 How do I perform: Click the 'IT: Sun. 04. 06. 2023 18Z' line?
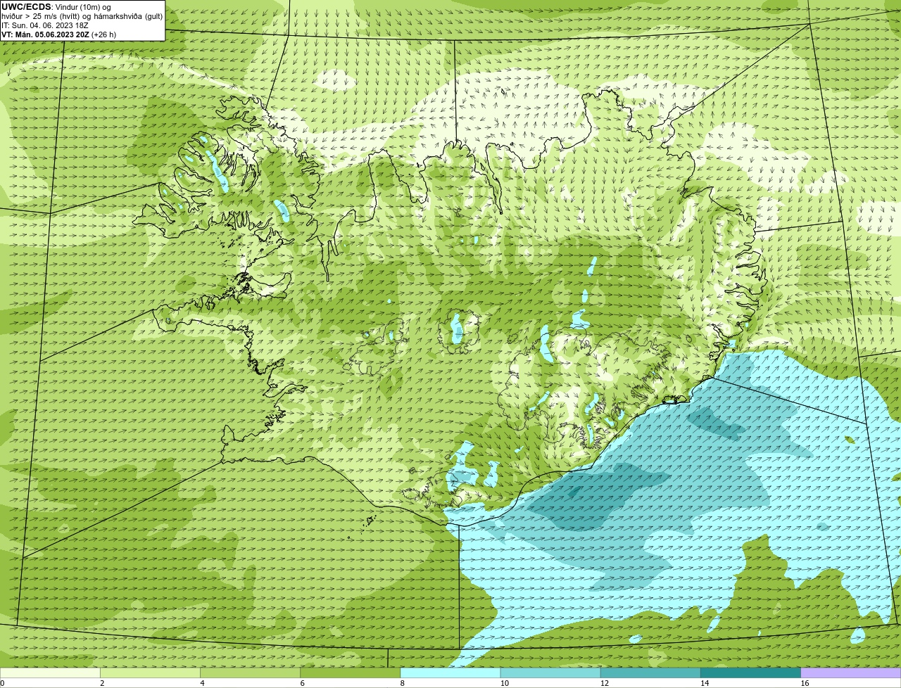pos(45,25)
